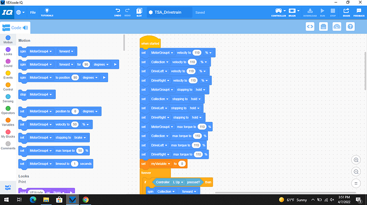Toggle the speaker icon beside Code

coord(26,28)
